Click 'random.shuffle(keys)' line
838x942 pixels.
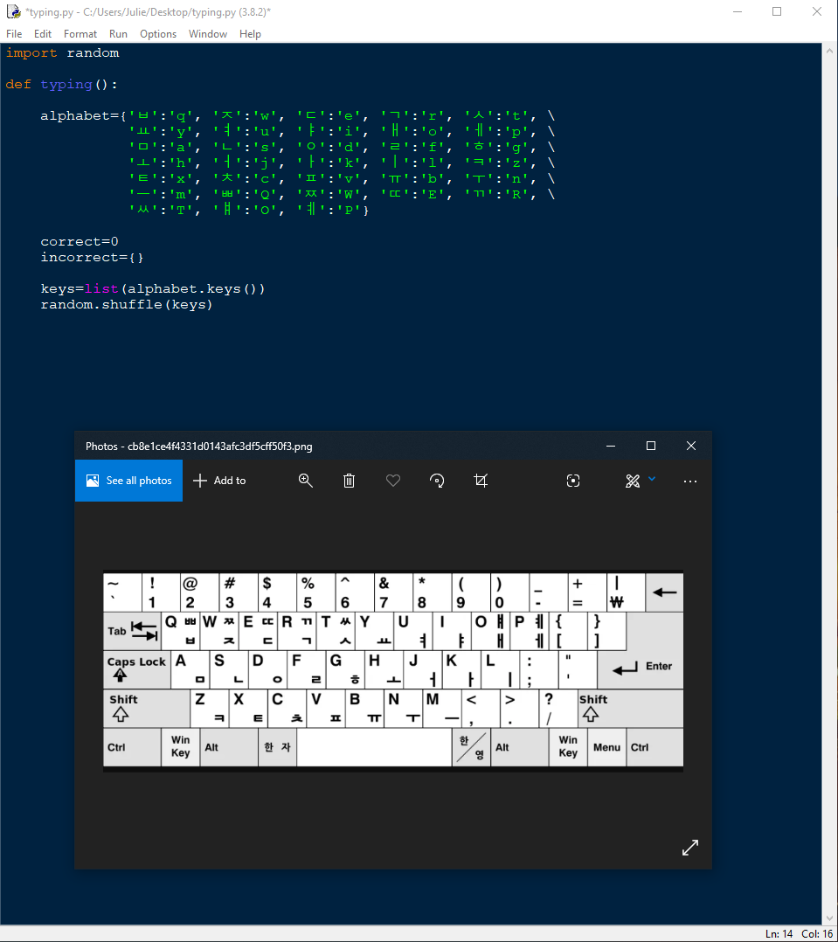pos(126,305)
